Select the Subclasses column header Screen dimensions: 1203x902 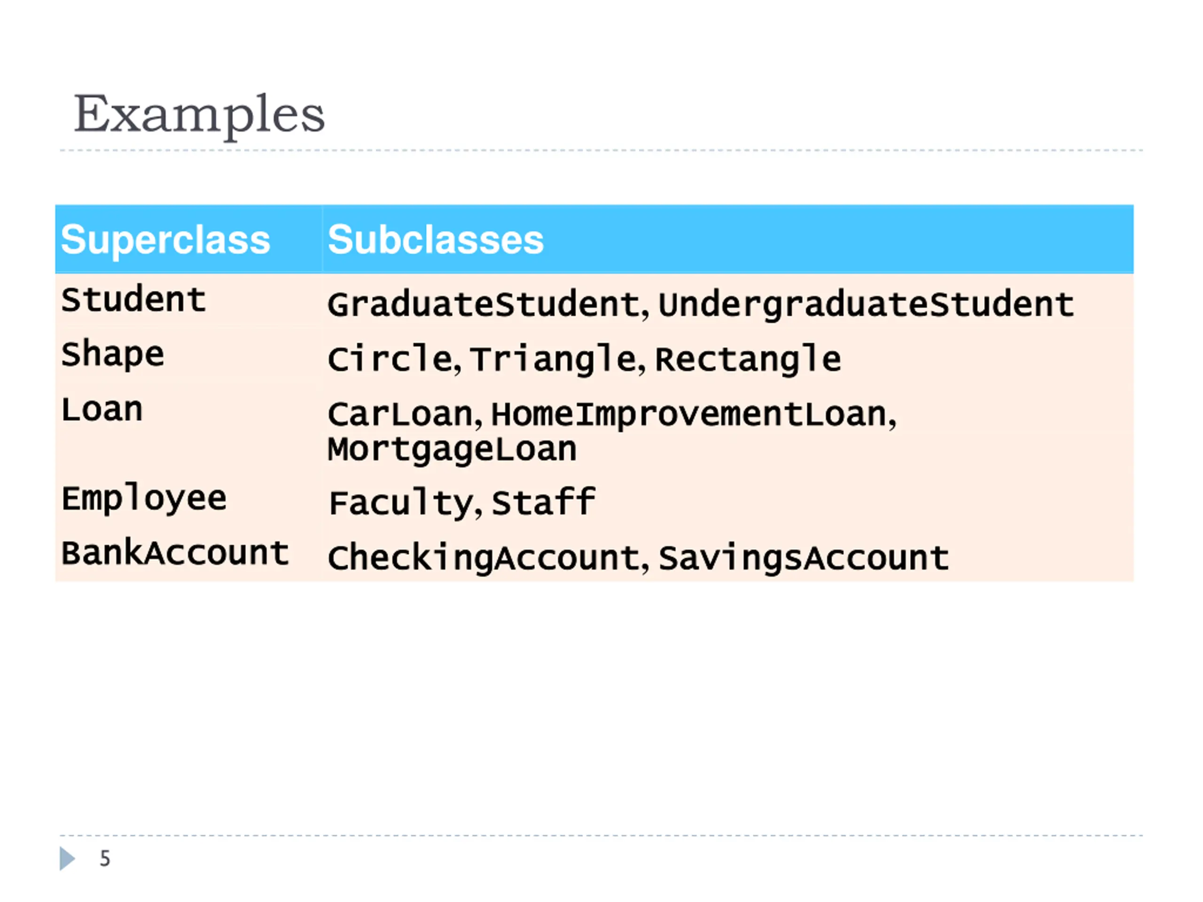coord(727,239)
